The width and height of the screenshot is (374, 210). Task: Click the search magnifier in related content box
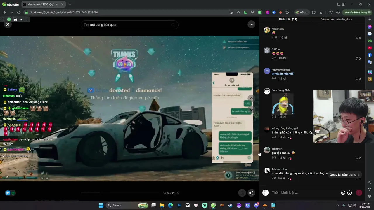pos(173,25)
